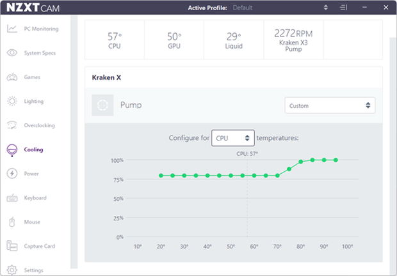Click the 0% axis label
The height and width of the screenshot is (276, 397).
(120, 237)
